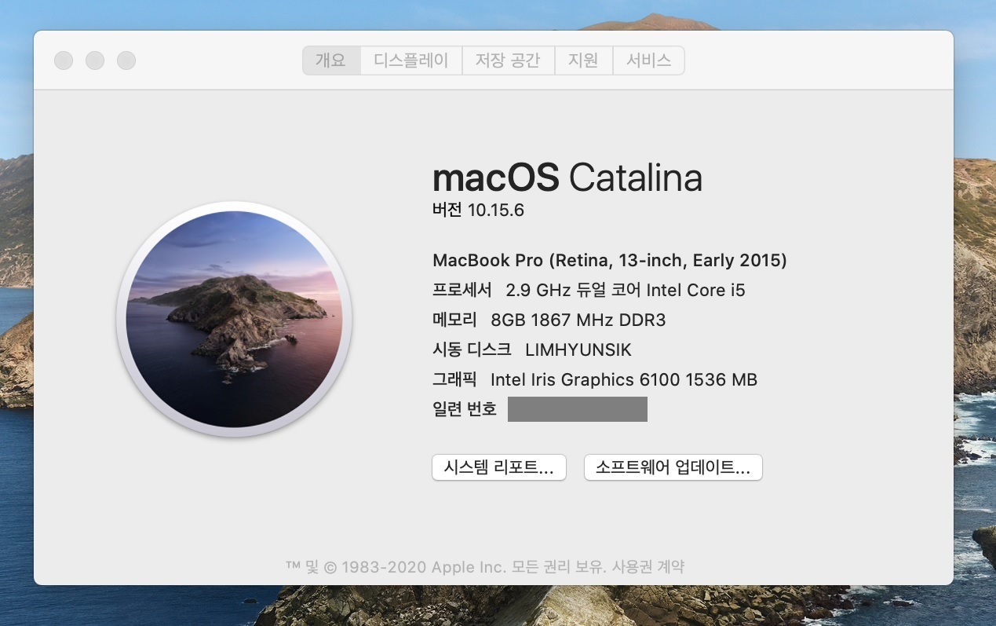The width and height of the screenshot is (996, 626).
Task: Click the 시동 디스크 label
Action: pos(472,350)
